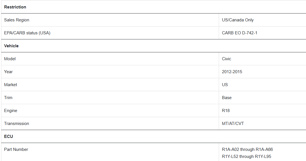Image resolution: width=306 pixels, height=161 pixels.
Task: Click the R18 engine value
Action: click(x=226, y=110)
